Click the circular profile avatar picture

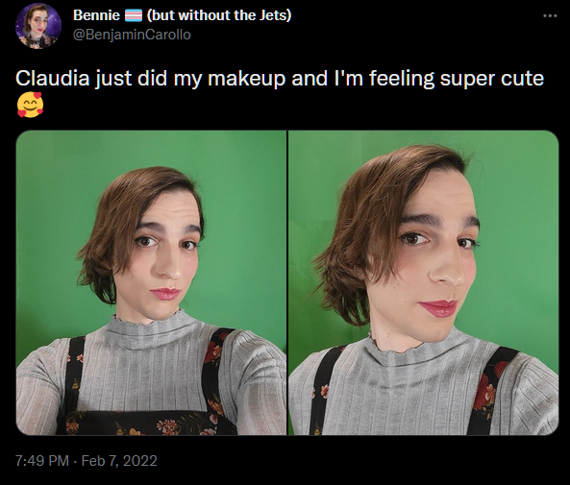pos(38,26)
